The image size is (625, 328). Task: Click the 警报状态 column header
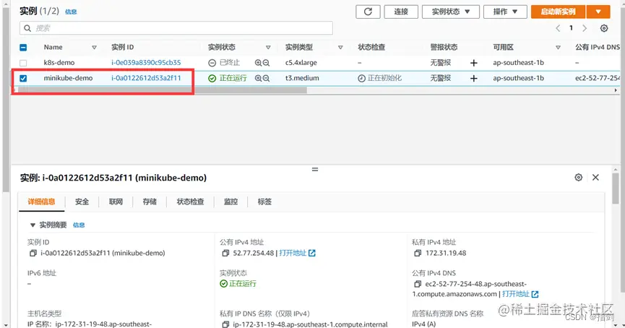pos(444,47)
